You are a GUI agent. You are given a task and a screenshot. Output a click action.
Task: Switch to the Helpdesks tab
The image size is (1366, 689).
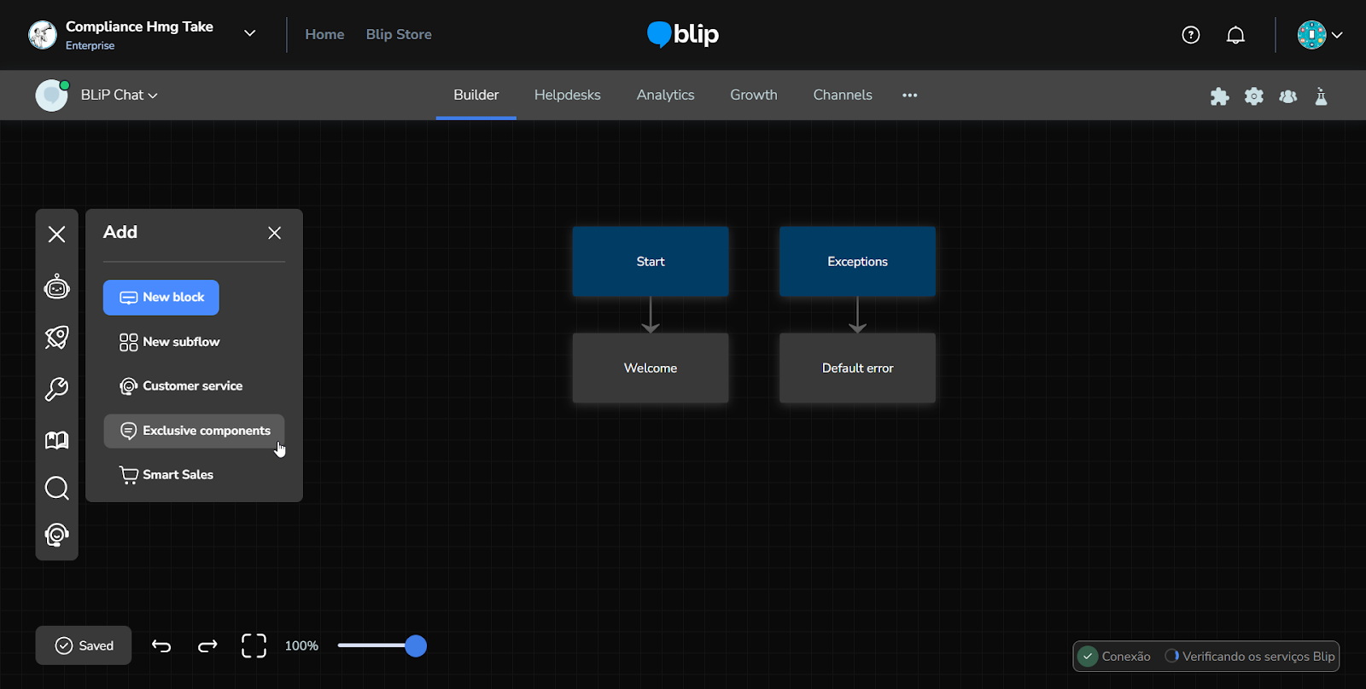coord(567,96)
